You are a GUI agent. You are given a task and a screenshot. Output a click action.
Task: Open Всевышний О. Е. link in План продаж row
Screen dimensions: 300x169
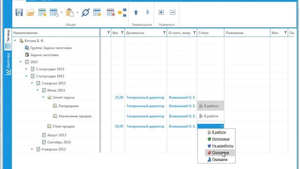click(x=182, y=126)
